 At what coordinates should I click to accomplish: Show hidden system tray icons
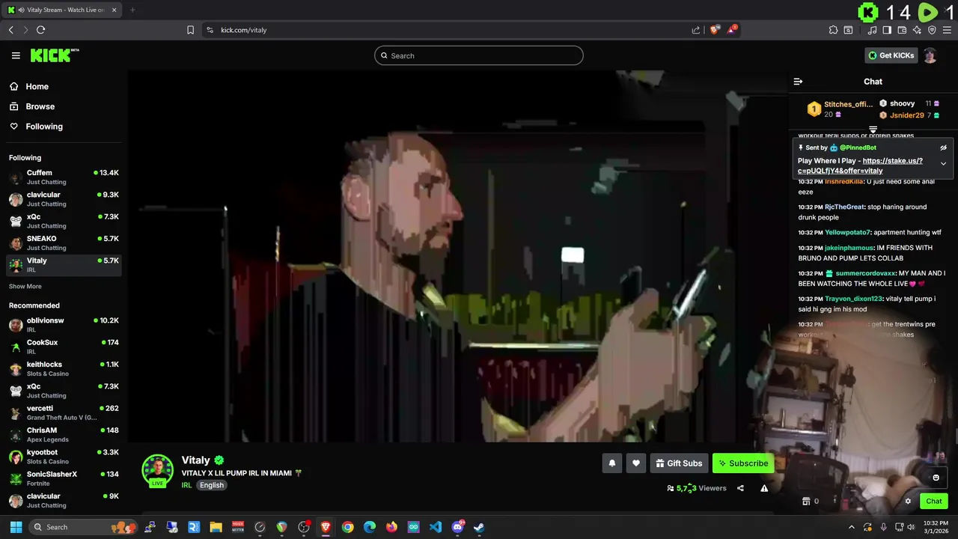coord(851,527)
